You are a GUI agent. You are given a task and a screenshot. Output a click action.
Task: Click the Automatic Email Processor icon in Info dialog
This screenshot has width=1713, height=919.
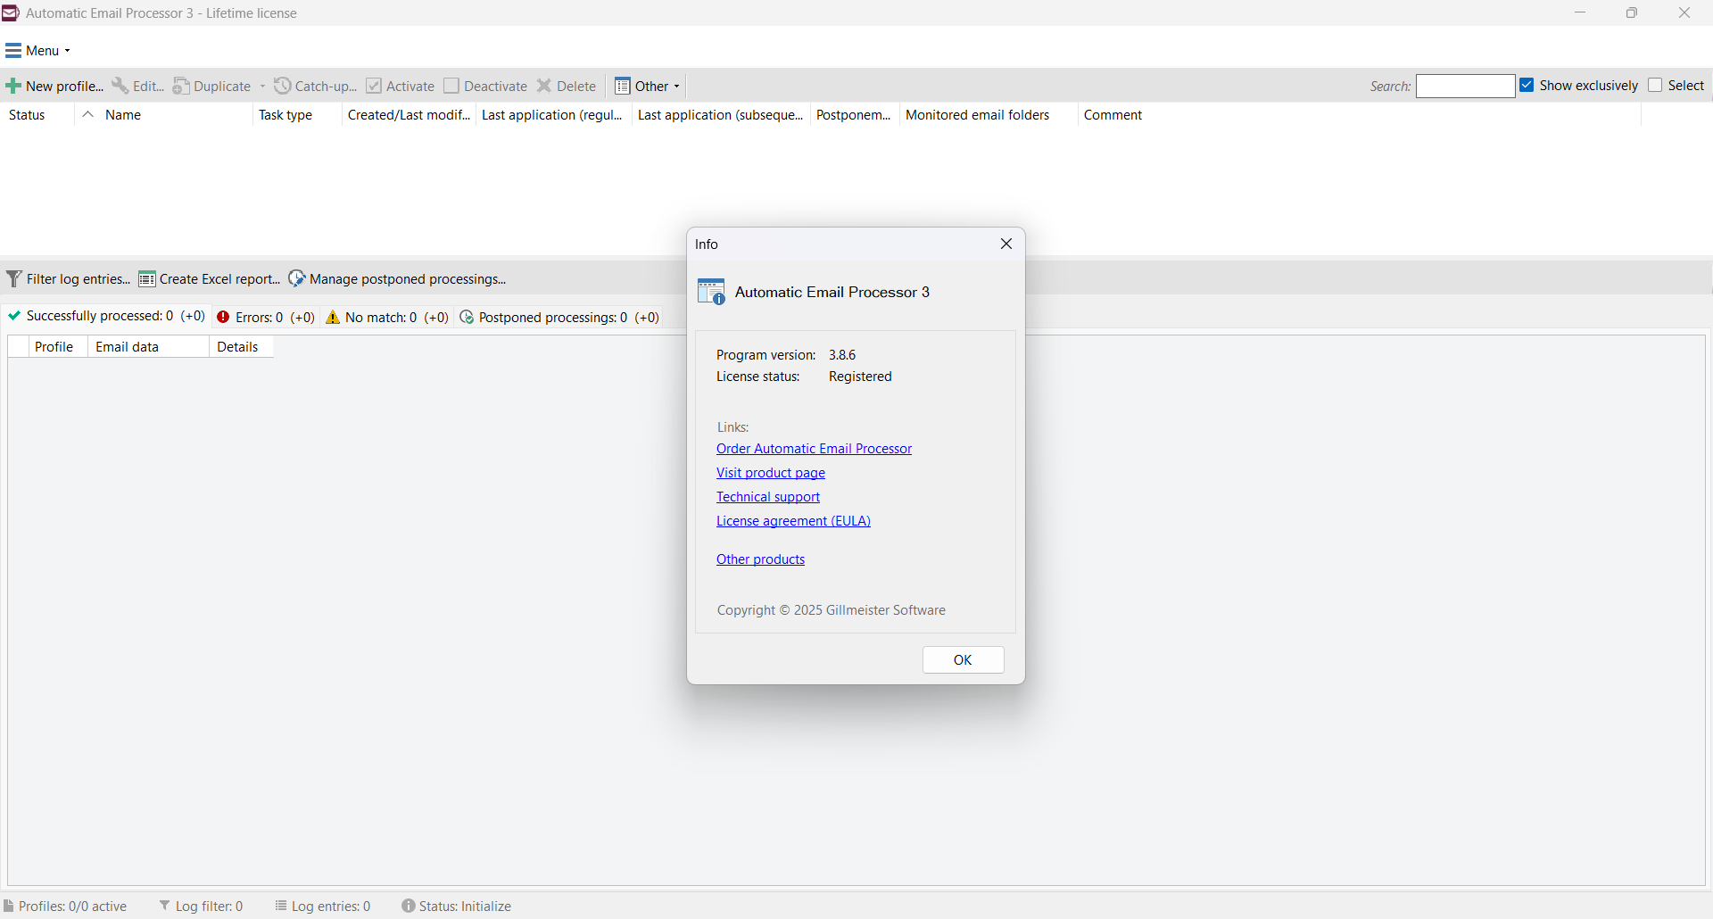coord(712,292)
